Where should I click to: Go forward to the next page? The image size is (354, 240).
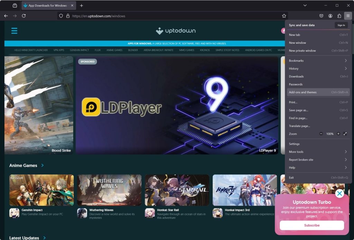[x=15, y=16]
